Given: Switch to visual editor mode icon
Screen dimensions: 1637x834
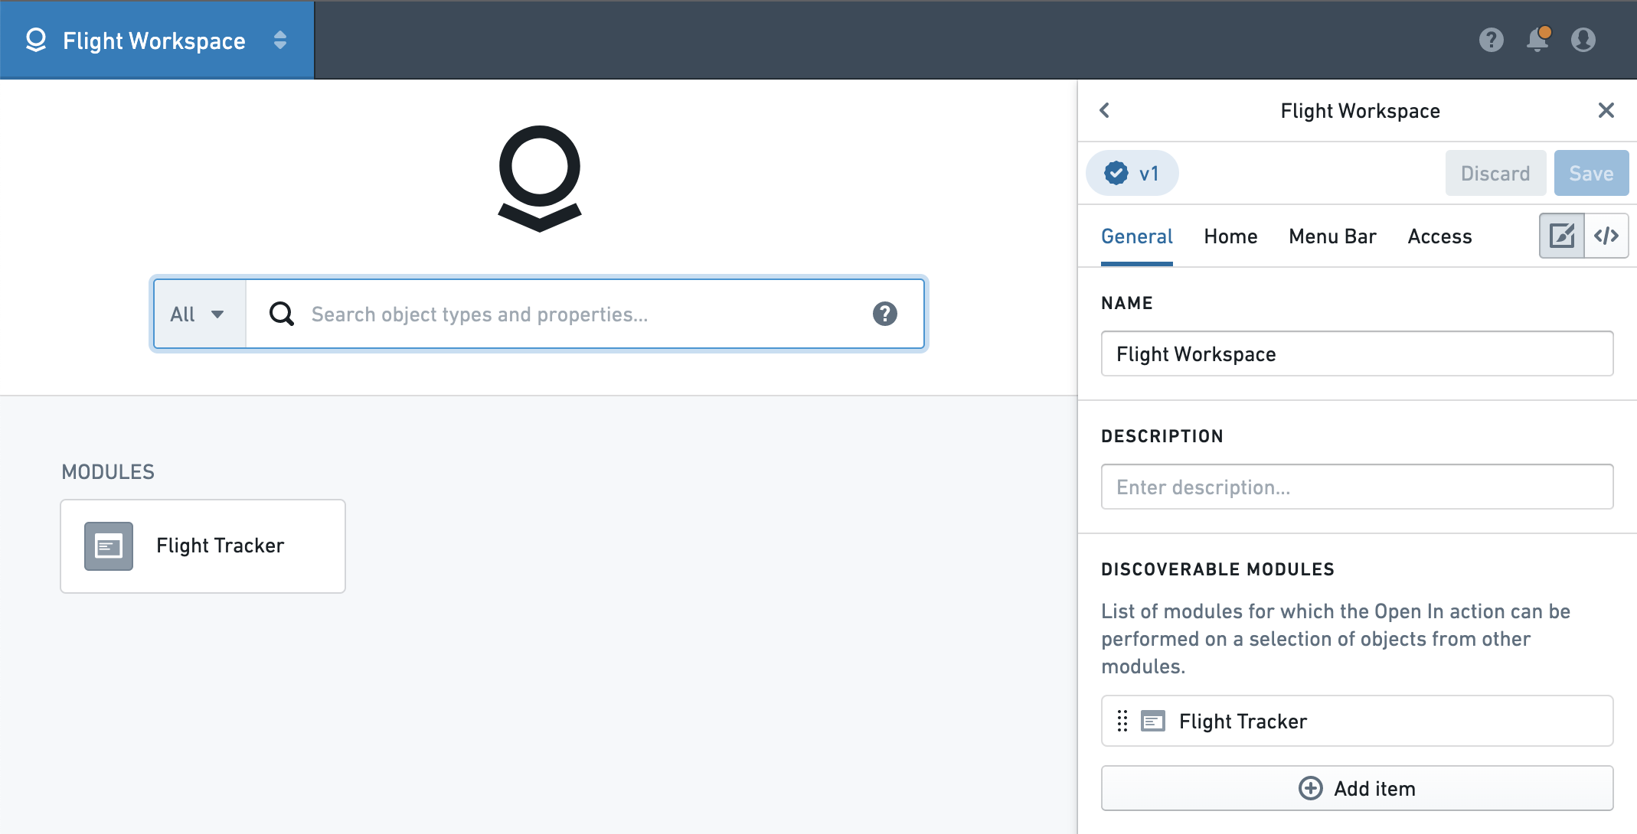Looking at the screenshot, I should (x=1561, y=236).
